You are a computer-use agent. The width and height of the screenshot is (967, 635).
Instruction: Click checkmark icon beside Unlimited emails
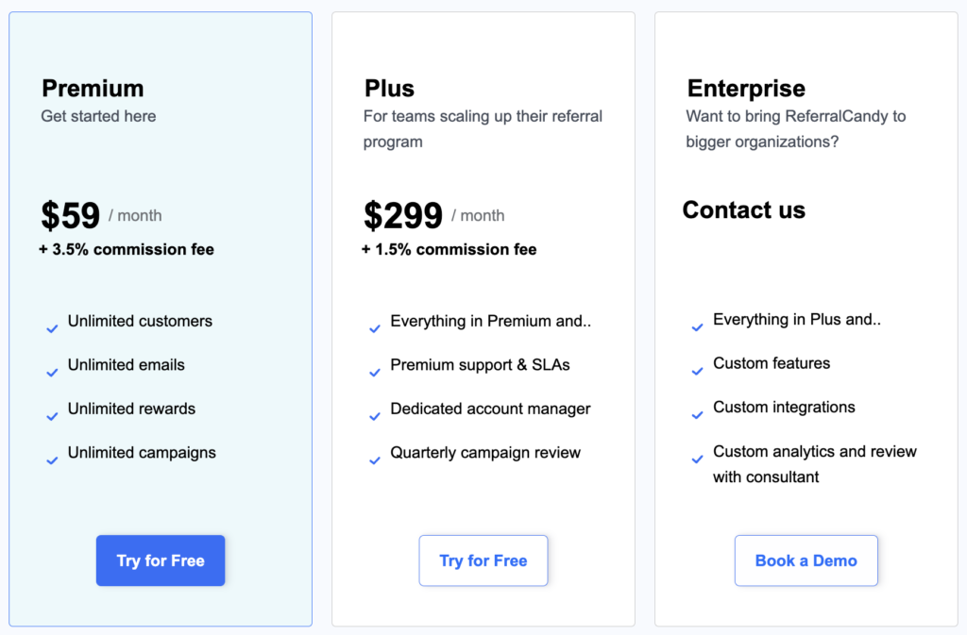coord(53,373)
